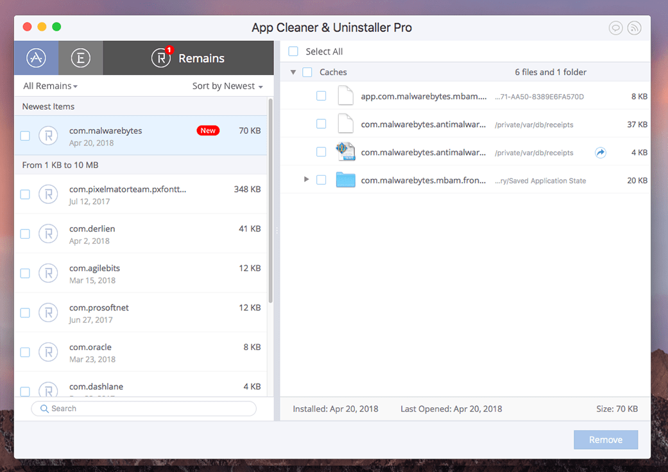Check the Caches group checkbox
Image resolution: width=668 pixels, height=472 pixels.
tap(309, 72)
